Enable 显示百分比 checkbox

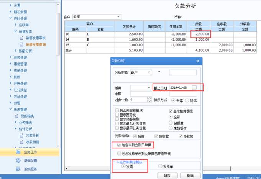(117, 115)
